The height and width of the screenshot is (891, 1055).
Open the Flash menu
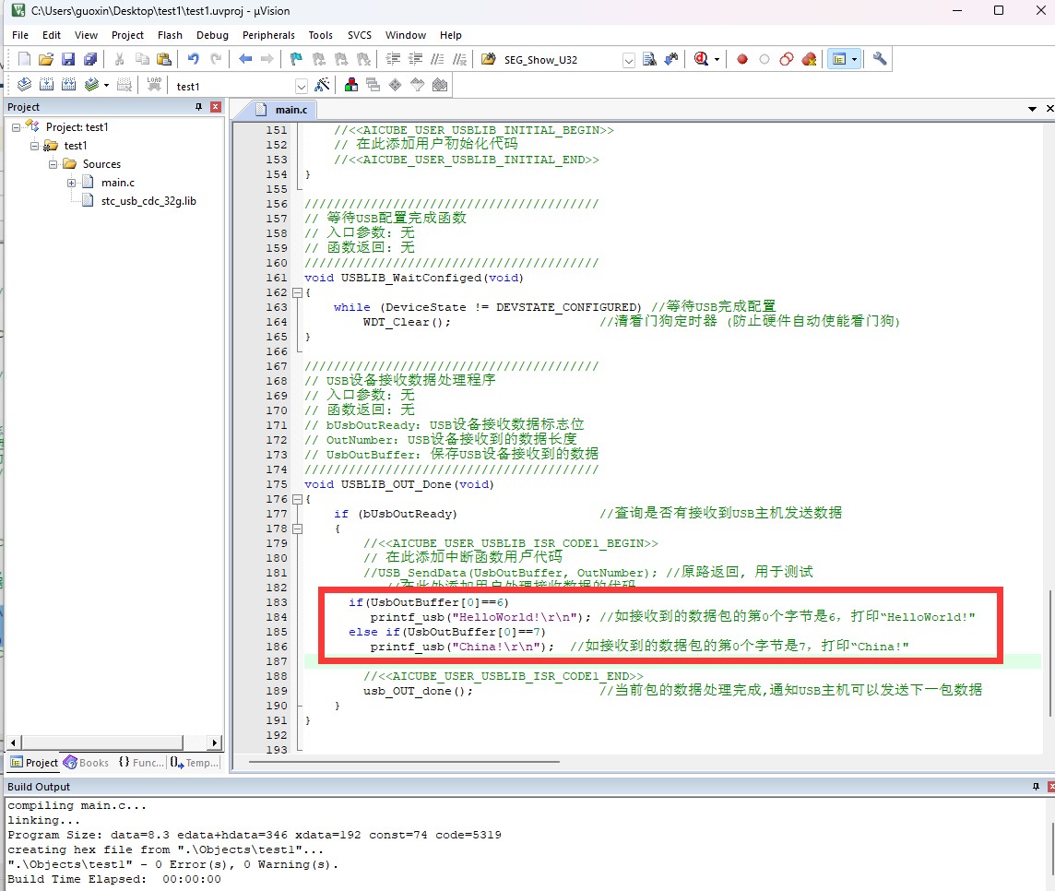(170, 35)
